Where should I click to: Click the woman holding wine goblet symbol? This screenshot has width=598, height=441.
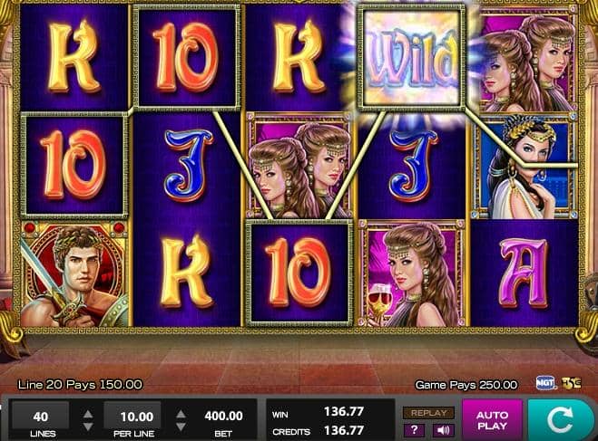[x=411, y=273]
